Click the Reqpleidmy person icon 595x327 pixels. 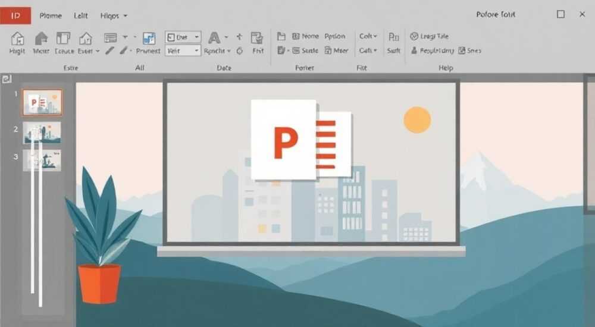414,51
